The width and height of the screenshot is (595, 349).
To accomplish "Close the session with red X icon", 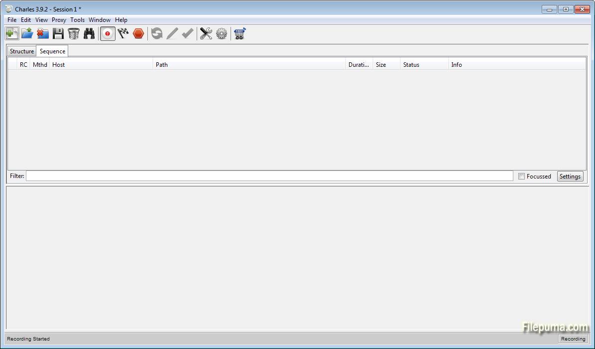I will tap(43, 33).
